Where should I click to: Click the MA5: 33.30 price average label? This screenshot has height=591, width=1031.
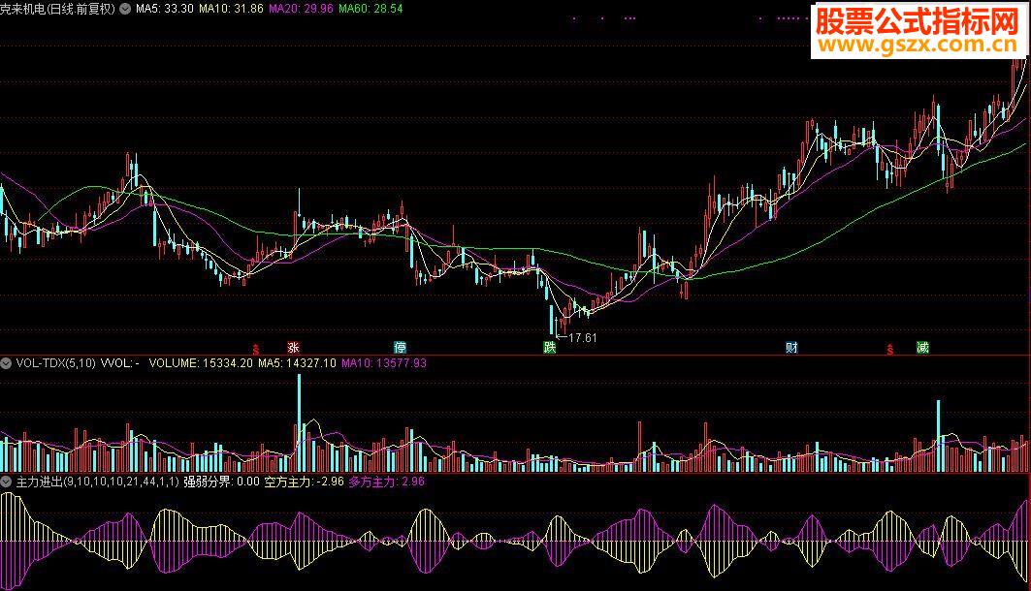click(164, 9)
